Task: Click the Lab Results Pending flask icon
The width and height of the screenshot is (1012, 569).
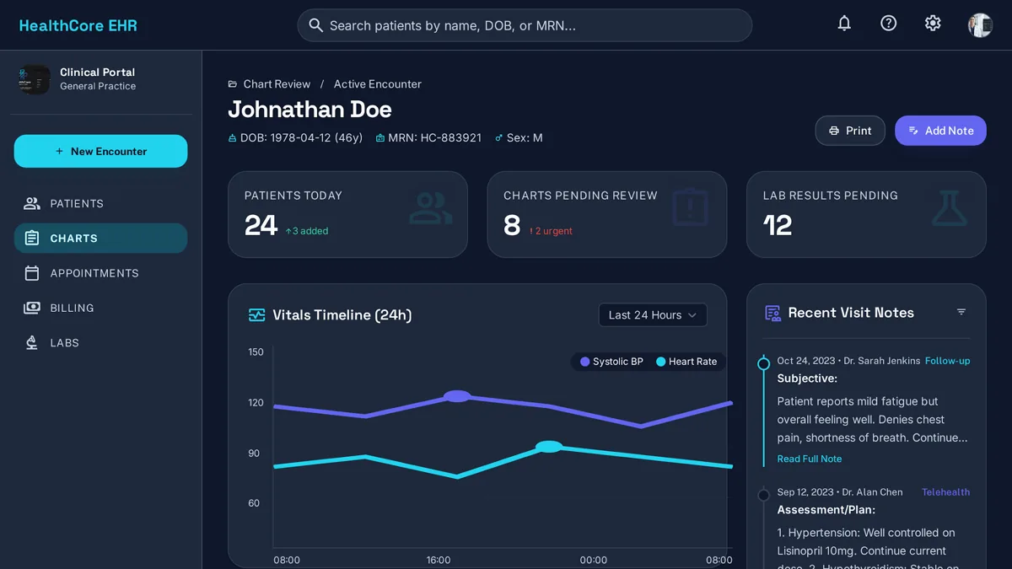Action: point(950,208)
